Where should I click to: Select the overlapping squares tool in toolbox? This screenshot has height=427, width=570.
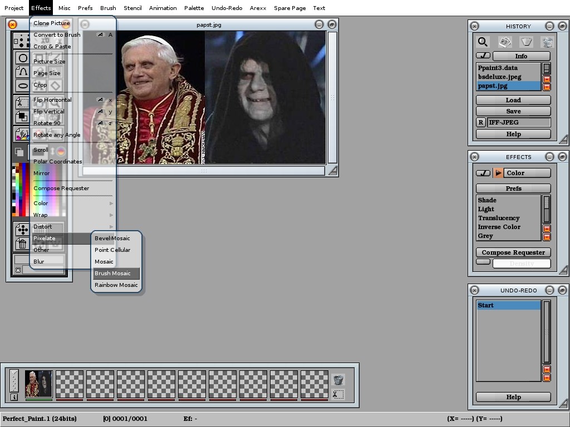[22, 117]
